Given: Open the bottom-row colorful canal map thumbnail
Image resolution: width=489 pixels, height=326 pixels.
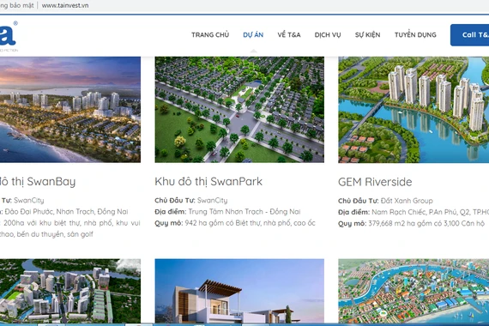Looking at the screenshot, I should 414,291.
